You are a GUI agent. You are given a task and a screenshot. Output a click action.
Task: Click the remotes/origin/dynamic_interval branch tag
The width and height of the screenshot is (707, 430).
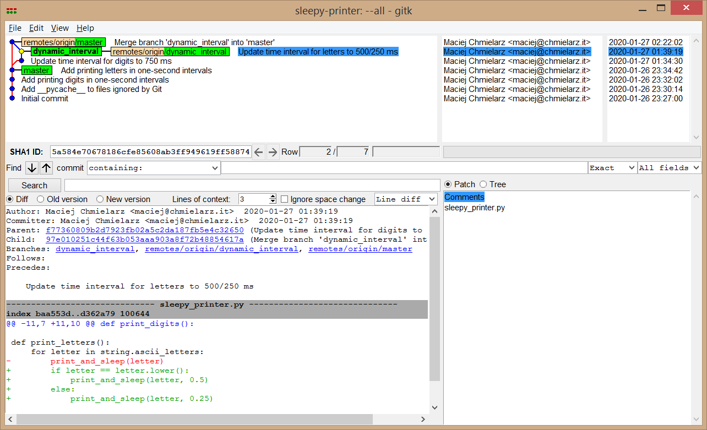click(170, 52)
